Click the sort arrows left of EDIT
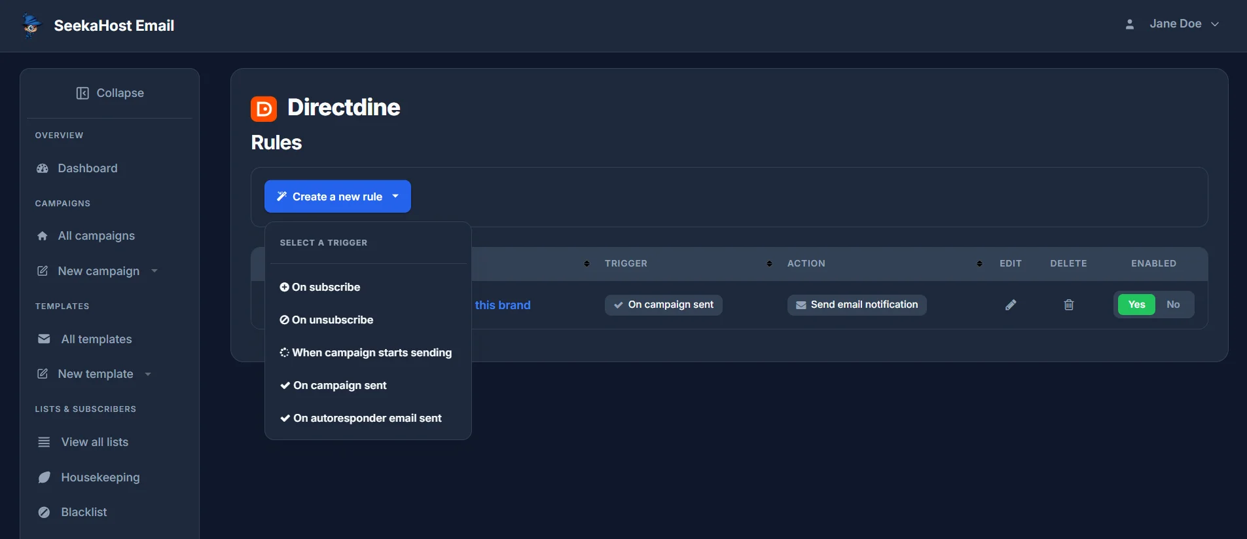Screen dimensions: 1247x539 coord(979,263)
